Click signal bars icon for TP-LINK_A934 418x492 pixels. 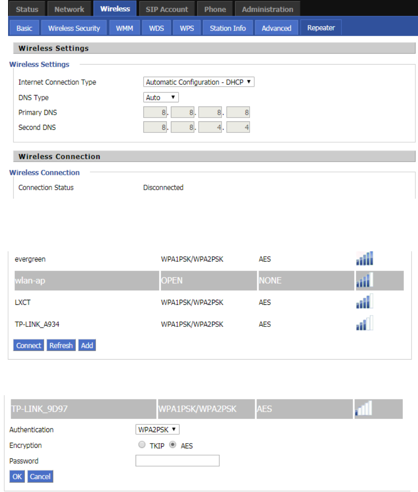[x=364, y=324]
